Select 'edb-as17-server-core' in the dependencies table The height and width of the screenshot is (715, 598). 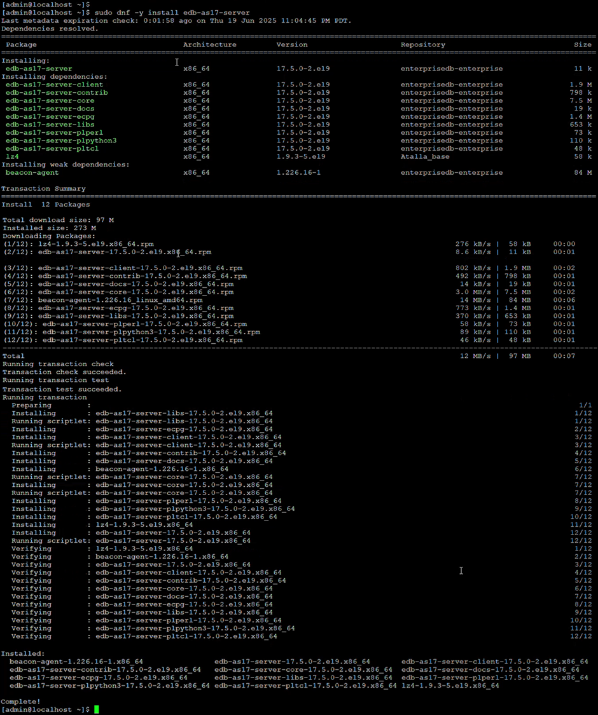(x=50, y=100)
